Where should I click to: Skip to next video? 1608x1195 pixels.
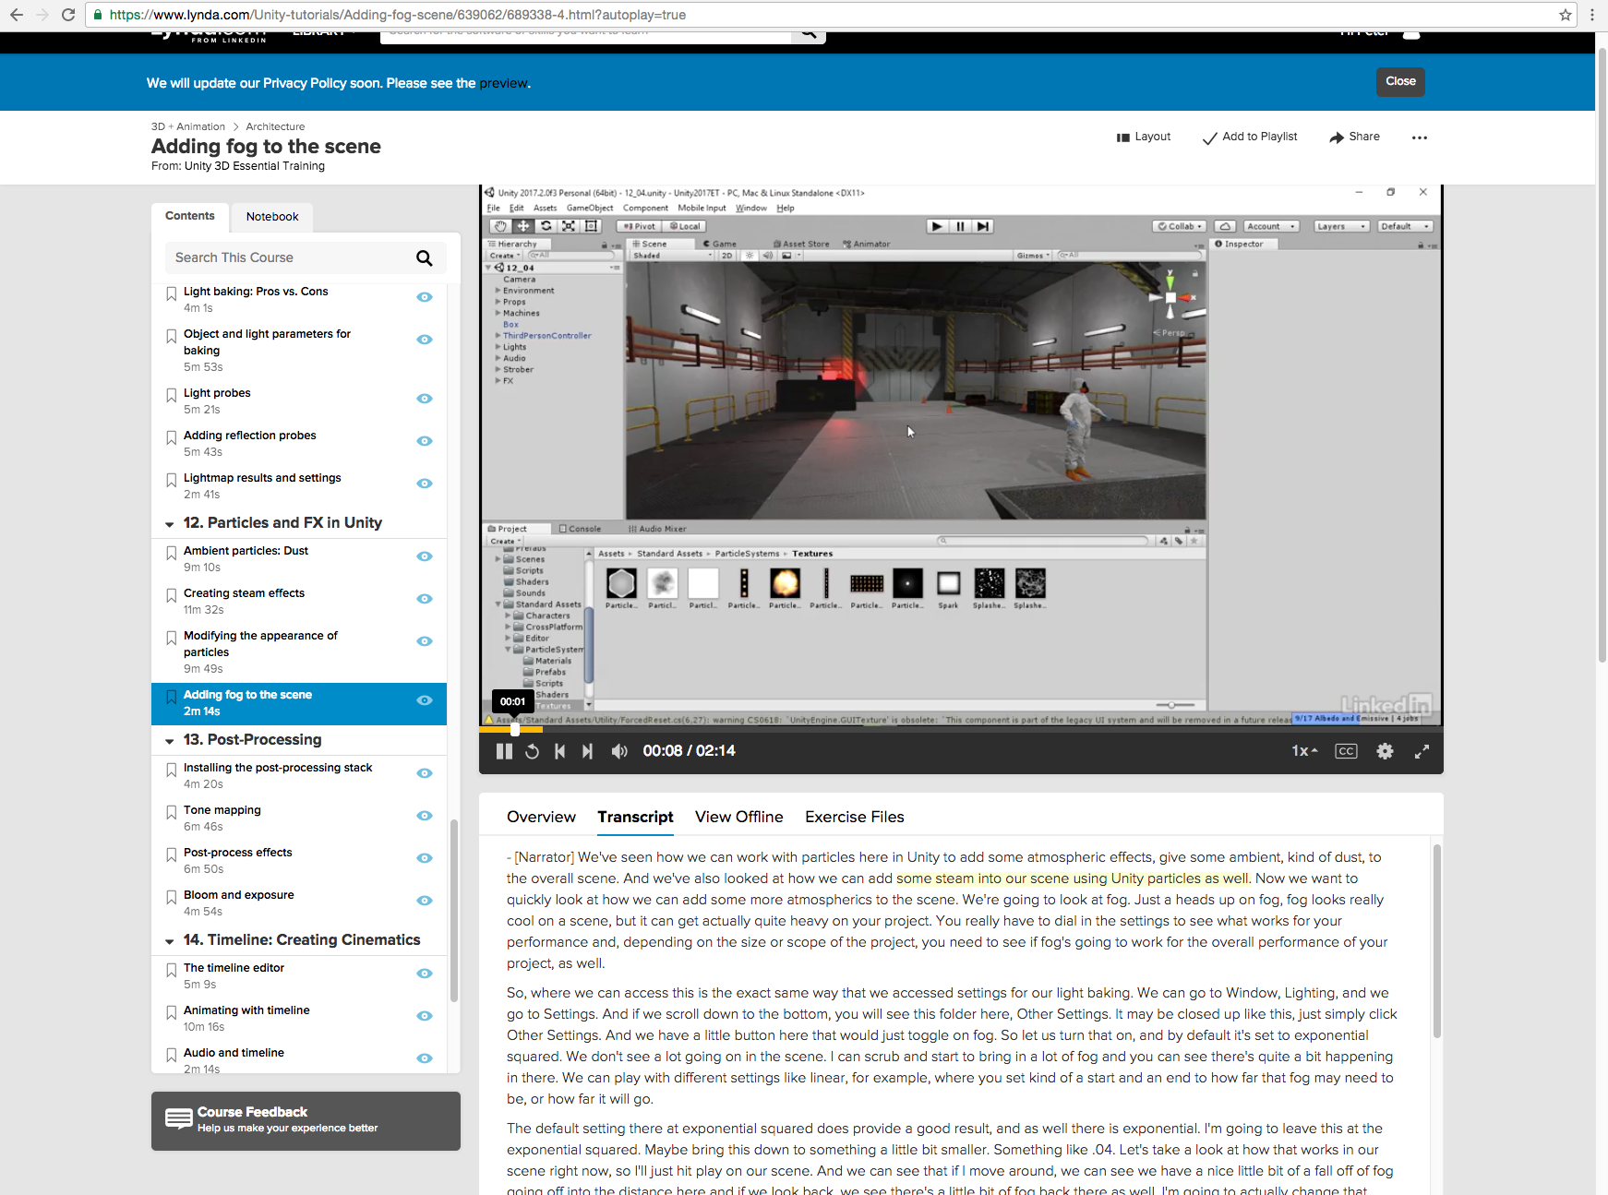click(587, 751)
